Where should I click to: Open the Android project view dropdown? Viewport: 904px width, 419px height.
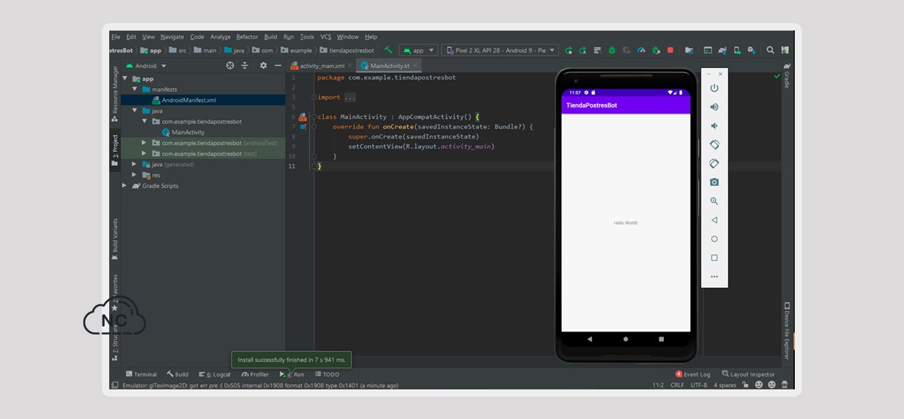click(146, 66)
